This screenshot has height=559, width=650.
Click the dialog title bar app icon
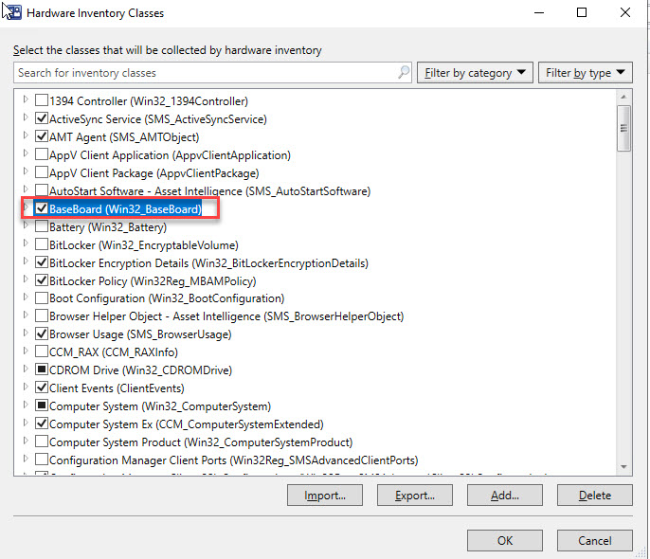[x=13, y=12]
